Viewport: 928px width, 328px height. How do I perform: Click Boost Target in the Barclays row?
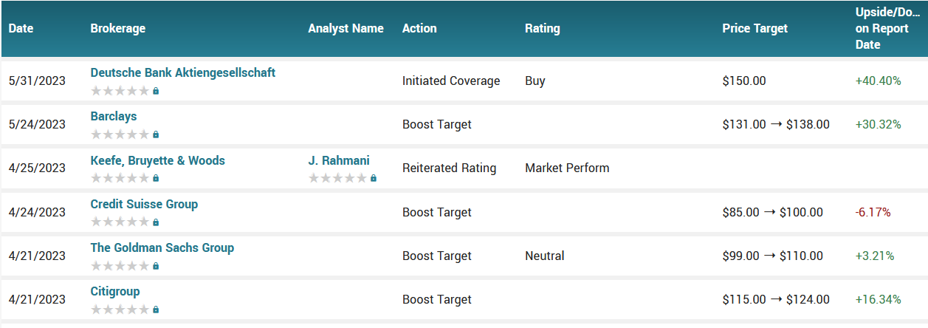437,124
